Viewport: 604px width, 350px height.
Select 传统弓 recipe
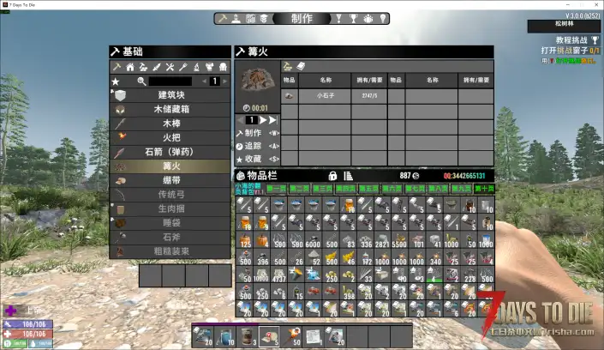tap(170, 195)
